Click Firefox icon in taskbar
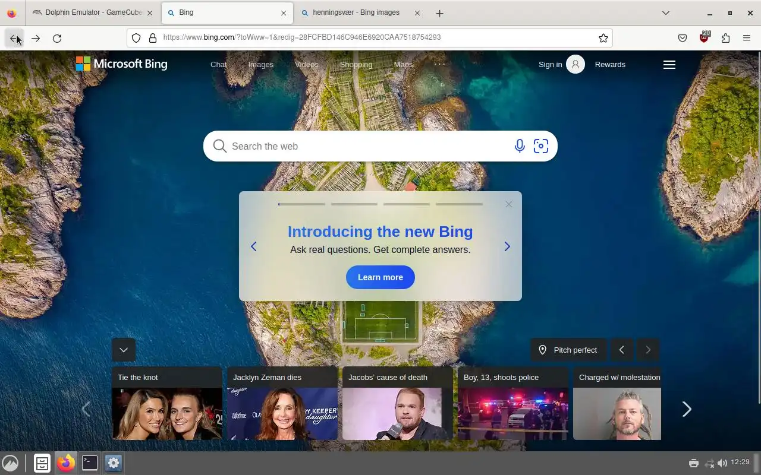Image resolution: width=761 pixels, height=475 pixels. point(66,463)
